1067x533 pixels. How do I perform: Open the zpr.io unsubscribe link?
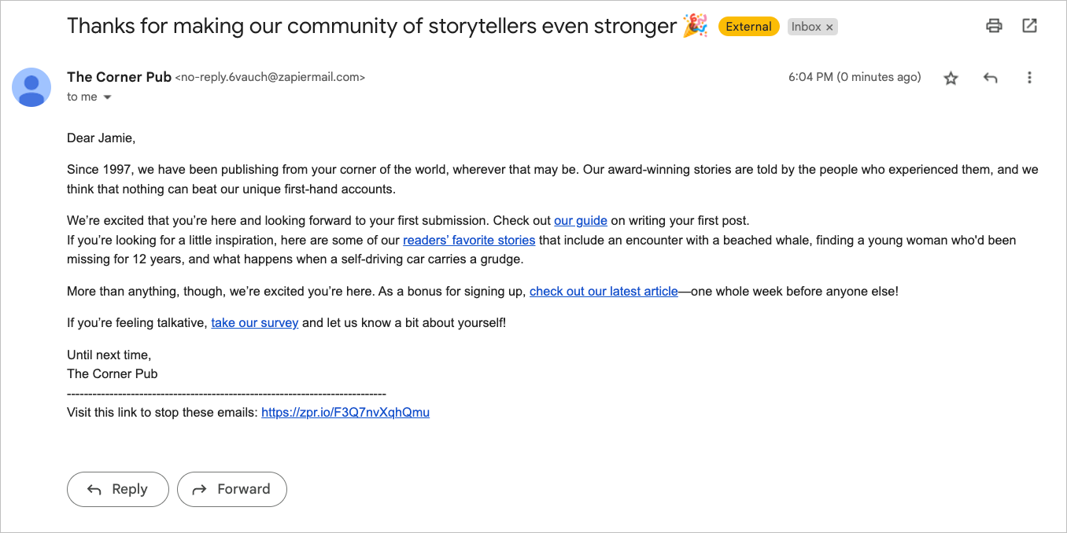345,413
